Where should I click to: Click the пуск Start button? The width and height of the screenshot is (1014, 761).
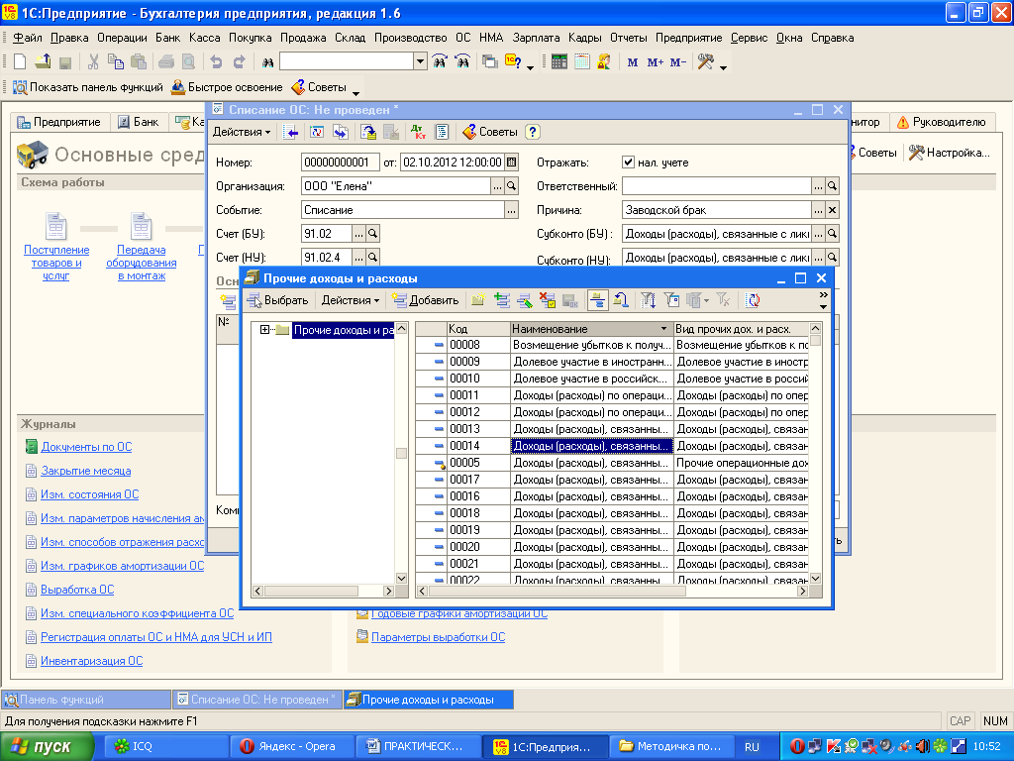(x=47, y=747)
